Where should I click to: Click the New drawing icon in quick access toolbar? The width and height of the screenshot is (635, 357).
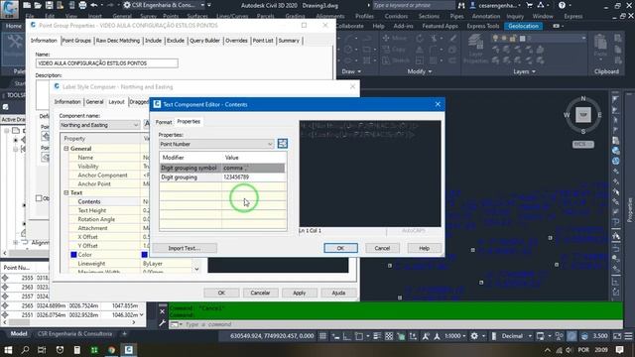click(x=27, y=5)
